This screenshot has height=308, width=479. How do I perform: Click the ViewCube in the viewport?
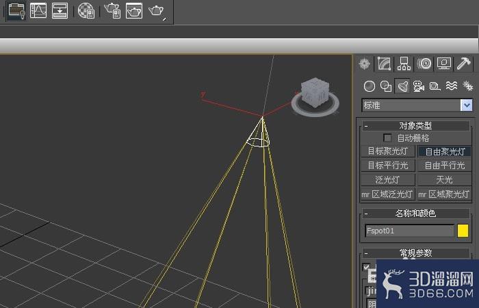point(315,92)
